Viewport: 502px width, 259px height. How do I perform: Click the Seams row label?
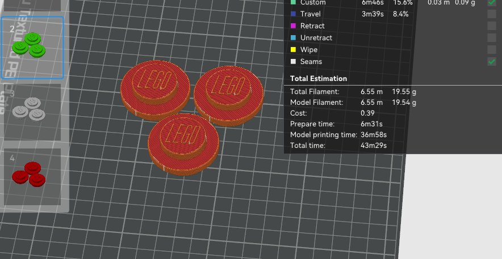[311, 62]
